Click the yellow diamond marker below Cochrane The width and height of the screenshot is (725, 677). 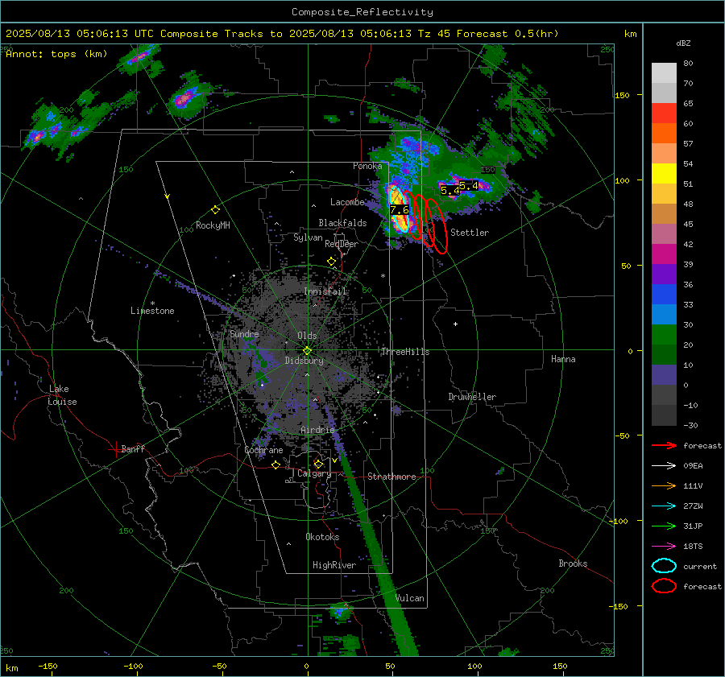[275, 464]
